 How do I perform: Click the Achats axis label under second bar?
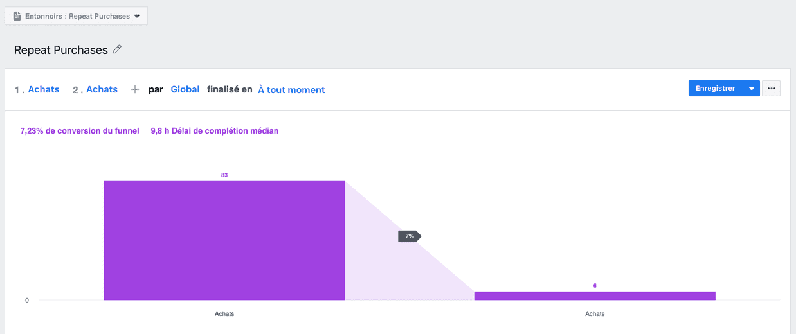pos(595,314)
